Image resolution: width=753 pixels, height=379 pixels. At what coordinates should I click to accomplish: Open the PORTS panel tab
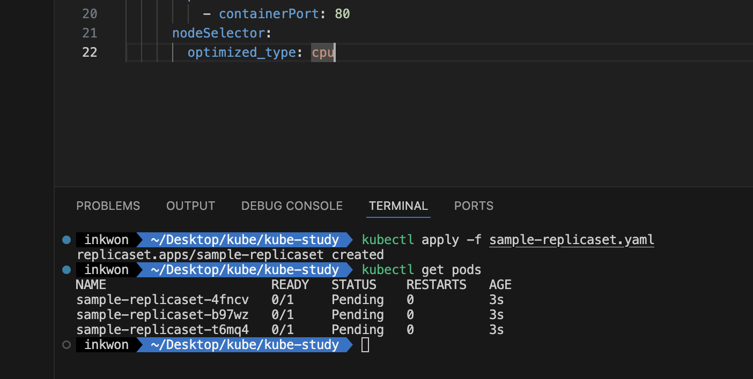474,206
